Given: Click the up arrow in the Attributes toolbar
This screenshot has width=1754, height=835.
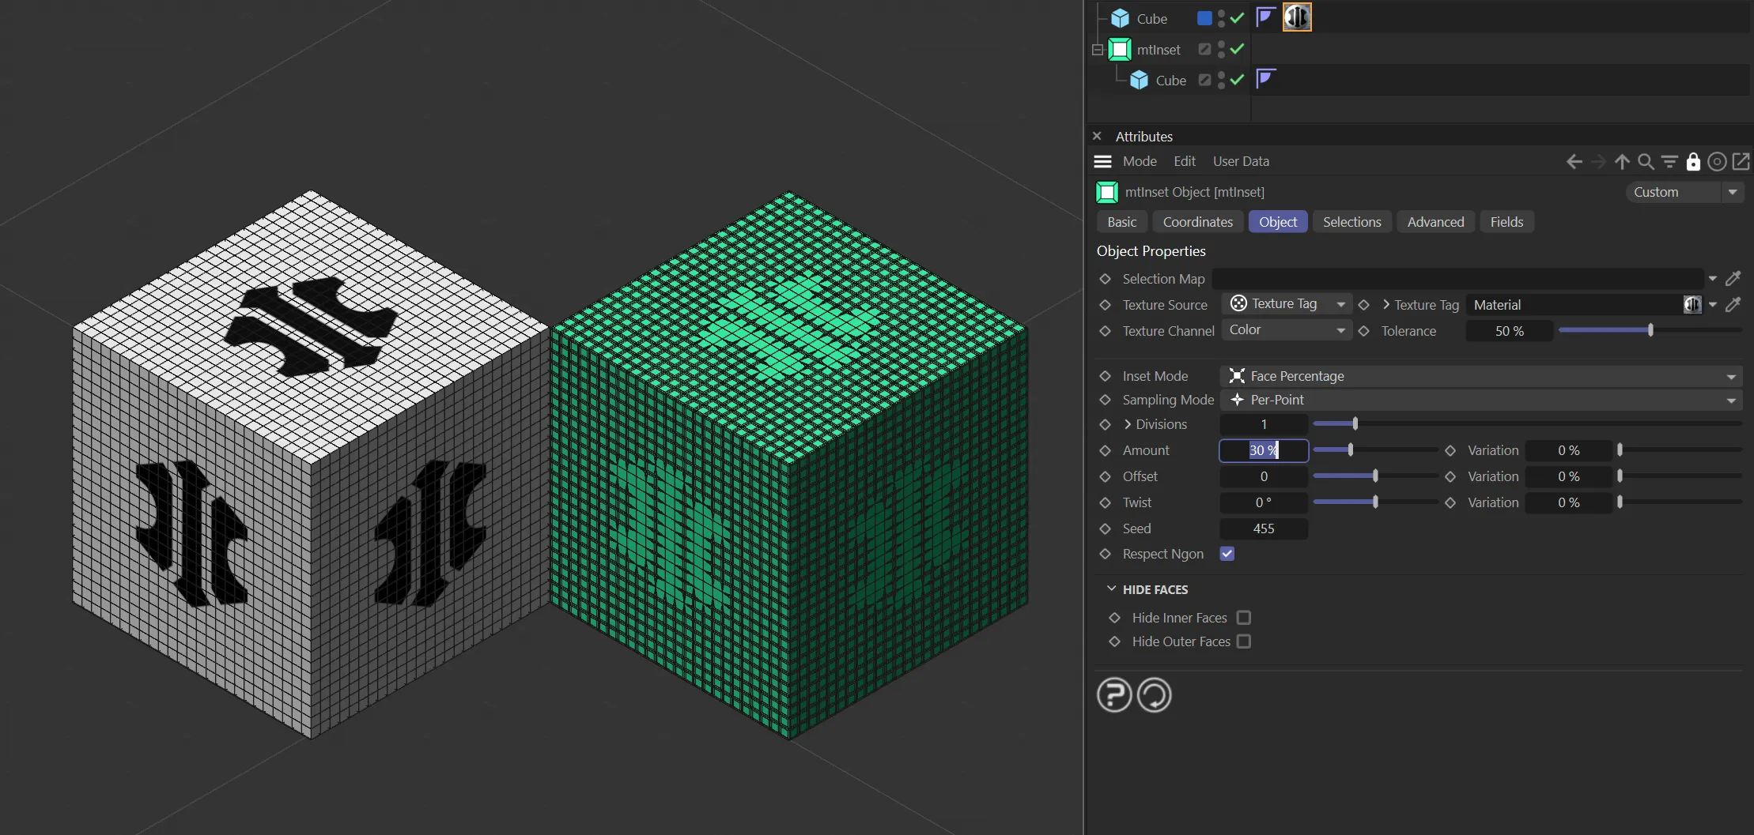Looking at the screenshot, I should point(1622,162).
